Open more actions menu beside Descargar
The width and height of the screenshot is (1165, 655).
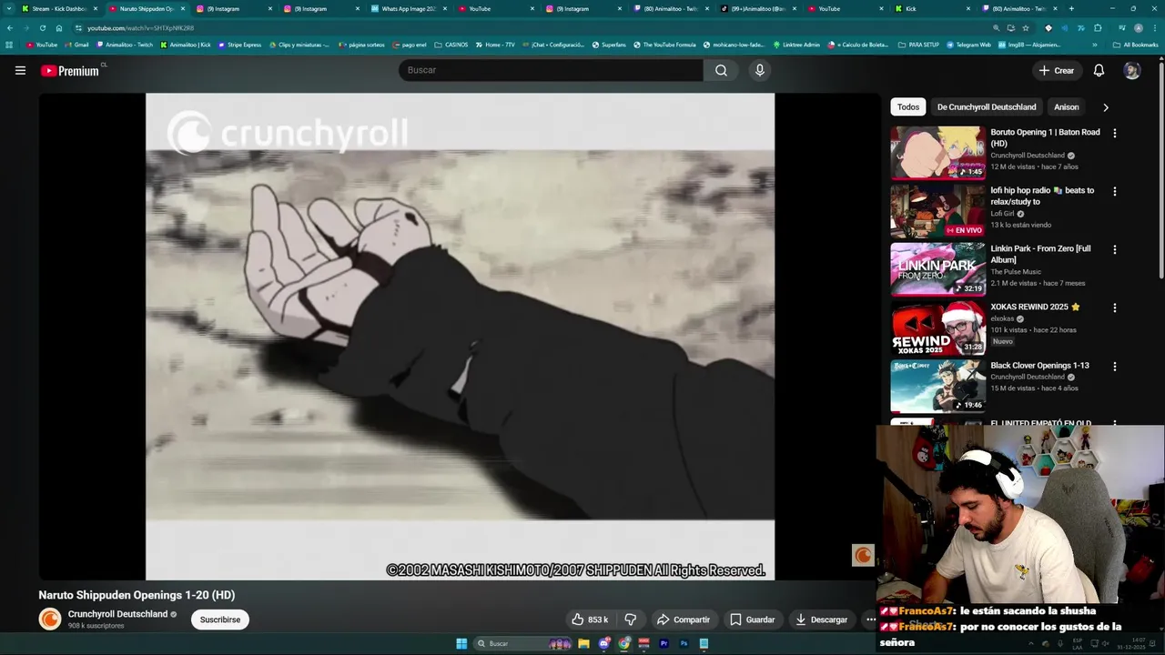pyautogui.click(x=870, y=620)
